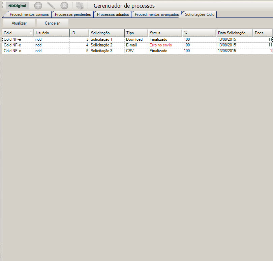Switch to the Processos pendentes tab
Image resolution: width=273 pixels, height=261 pixels.
pos(73,14)
